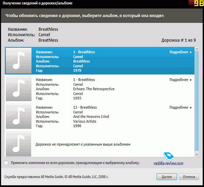Image resolution: width=204 pixels, height=187 pixels.
Task: Click the vertical scrollbar track of album list
Action: (197, 102)
